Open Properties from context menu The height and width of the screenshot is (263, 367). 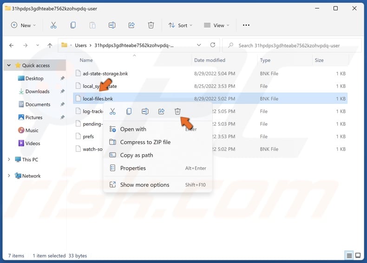click(158, 168)
